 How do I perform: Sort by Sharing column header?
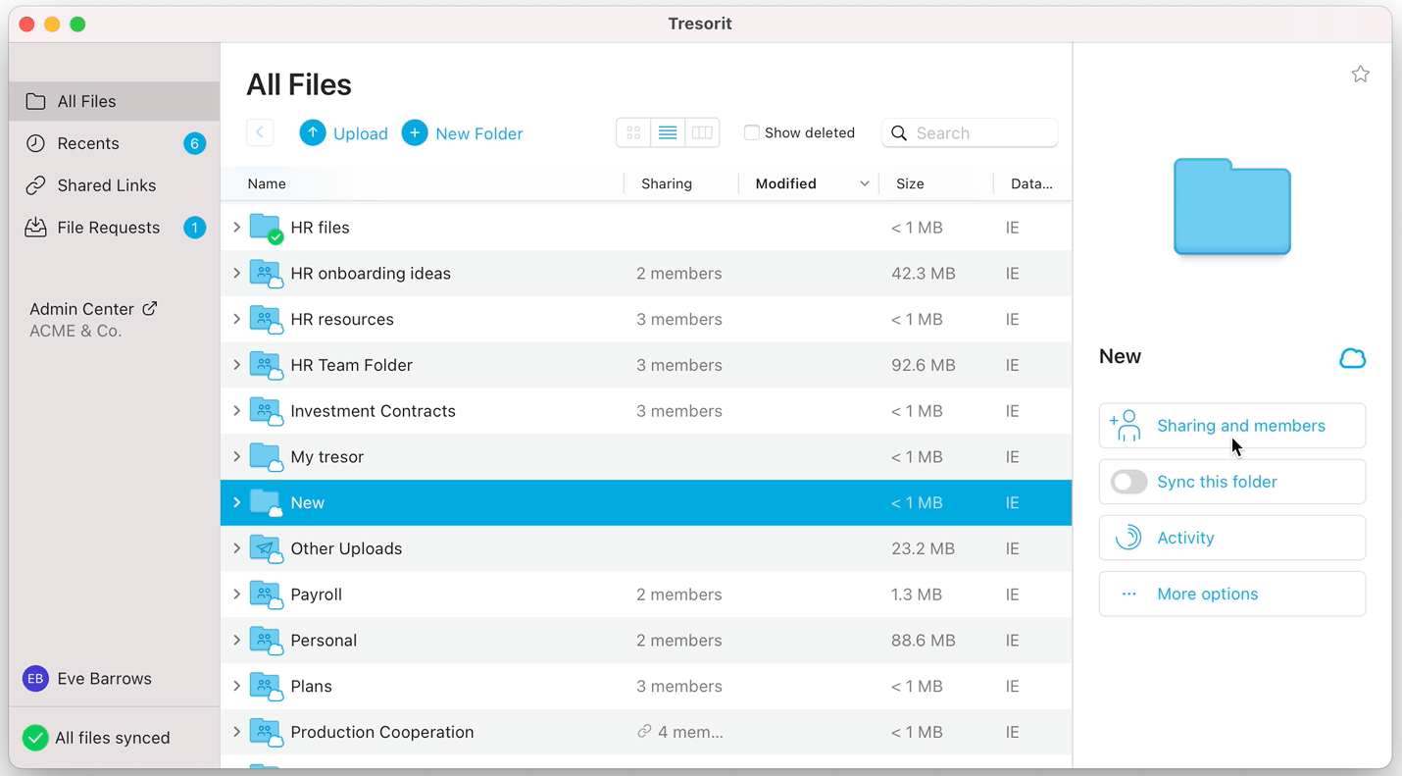point(667,183)
